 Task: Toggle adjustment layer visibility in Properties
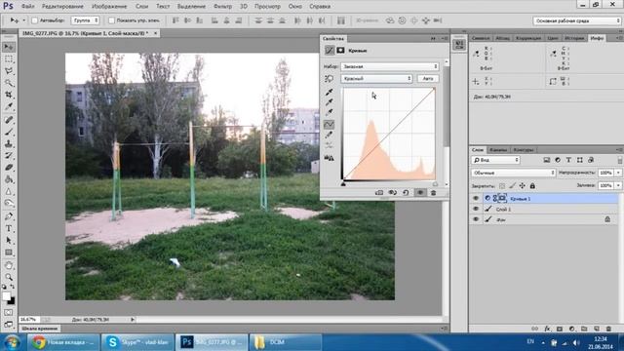(420, 193)
